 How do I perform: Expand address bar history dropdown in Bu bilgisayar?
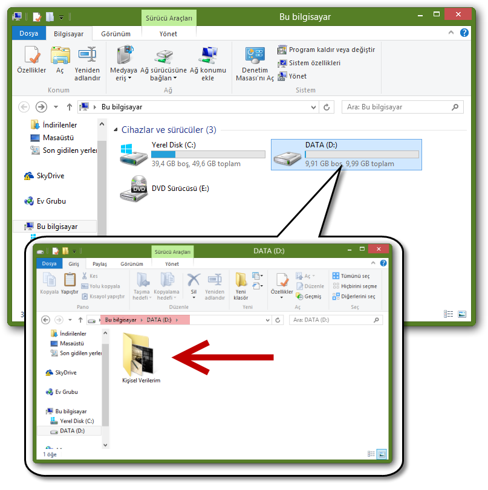[313, 107]
